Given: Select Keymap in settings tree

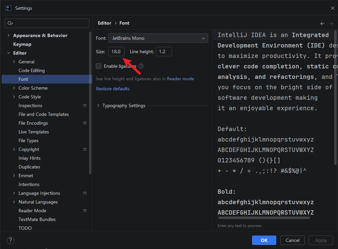Looking at the screenshot, I should 22,44.
